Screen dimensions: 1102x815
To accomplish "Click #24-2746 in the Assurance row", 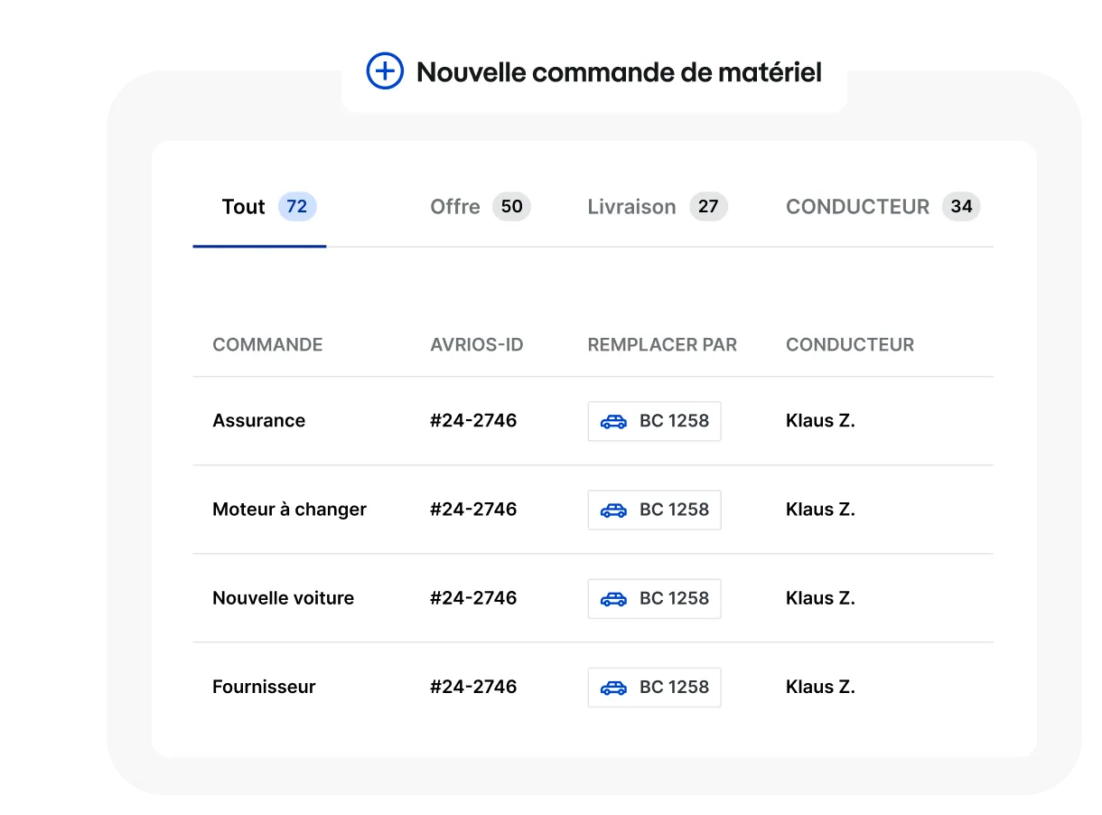I will point(473,421).
